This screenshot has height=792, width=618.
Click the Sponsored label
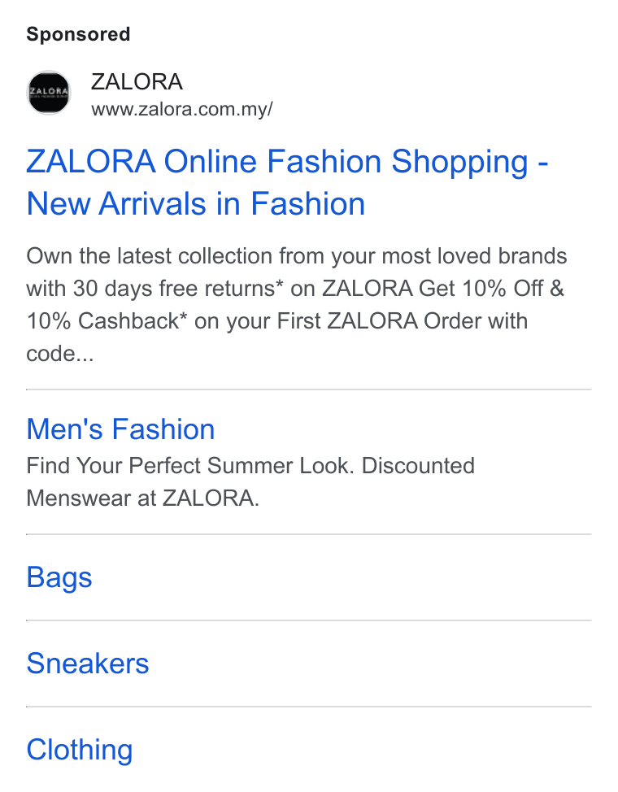point(78,34)
